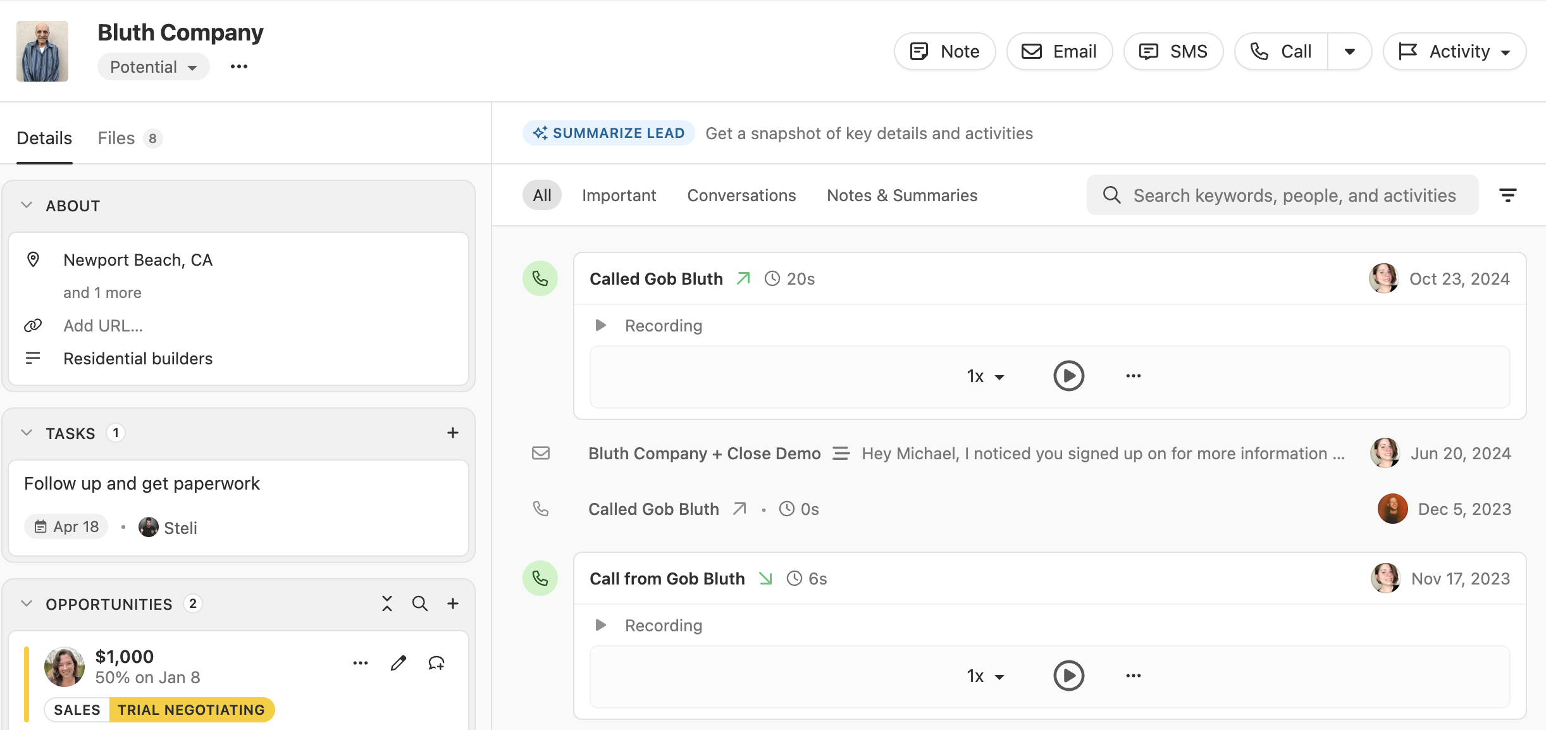Add a new opportunity

click(x=453, y=603)
